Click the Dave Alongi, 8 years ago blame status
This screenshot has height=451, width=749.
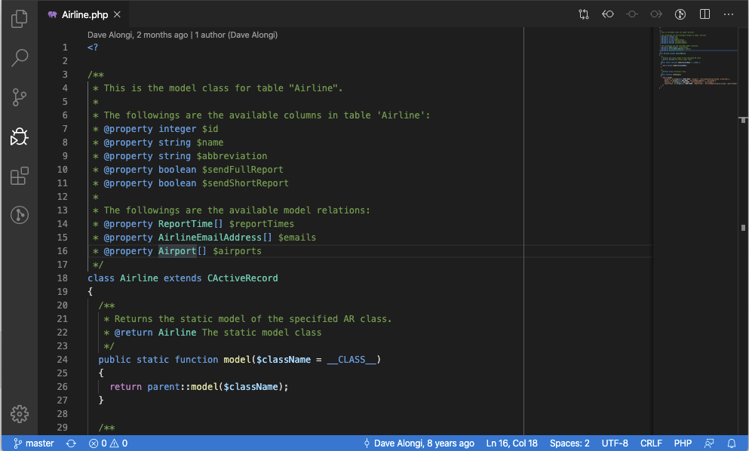pyautogui.click(x=419, y=443)
